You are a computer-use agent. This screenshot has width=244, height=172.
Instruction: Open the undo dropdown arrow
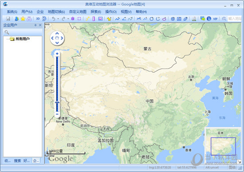58,19
